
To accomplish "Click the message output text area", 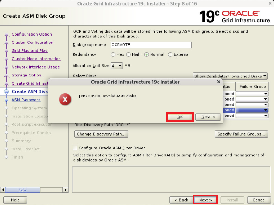I will click(171, 180).
